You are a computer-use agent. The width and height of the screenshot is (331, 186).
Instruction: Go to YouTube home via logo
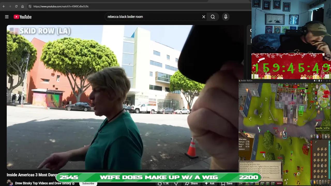[22, 17]
